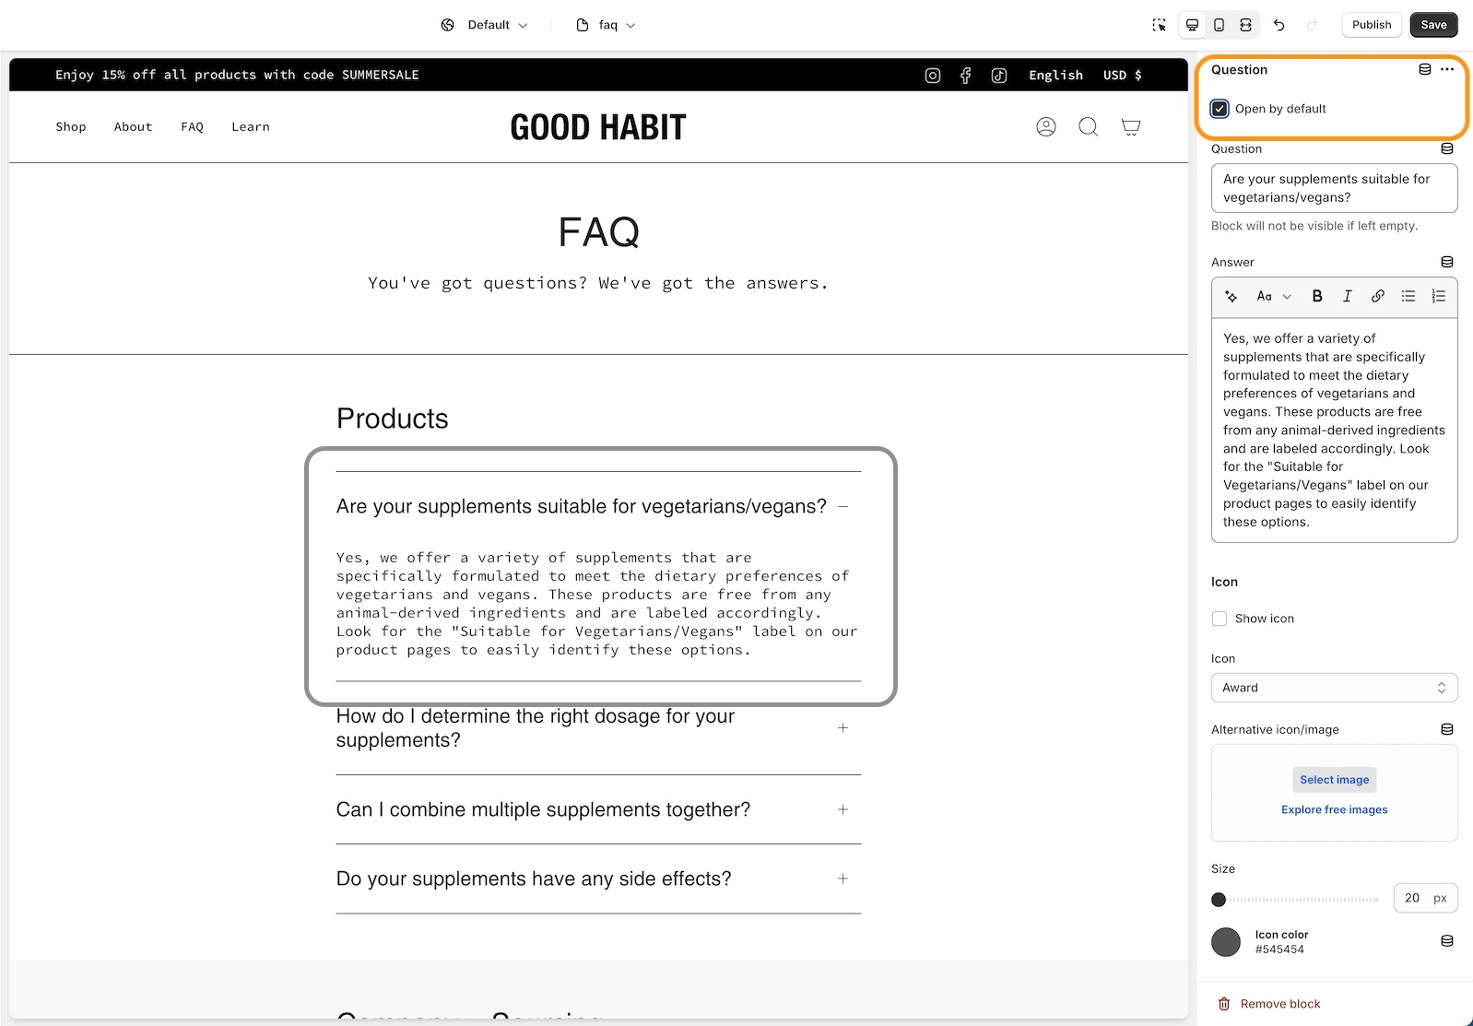1473x1026 pixels.
Task: Click the bold formatting icon
Action: (x=1317, y=296)
